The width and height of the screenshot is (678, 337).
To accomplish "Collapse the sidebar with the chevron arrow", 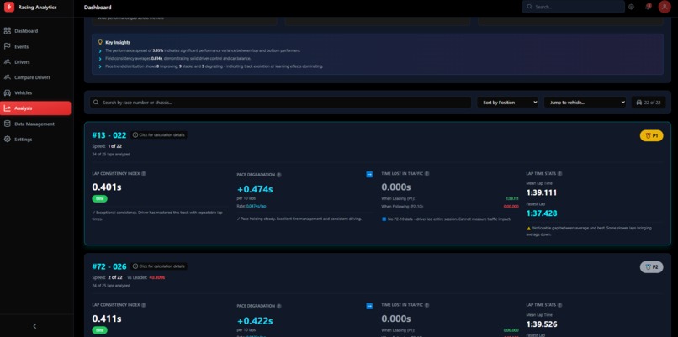I will 35,326.
